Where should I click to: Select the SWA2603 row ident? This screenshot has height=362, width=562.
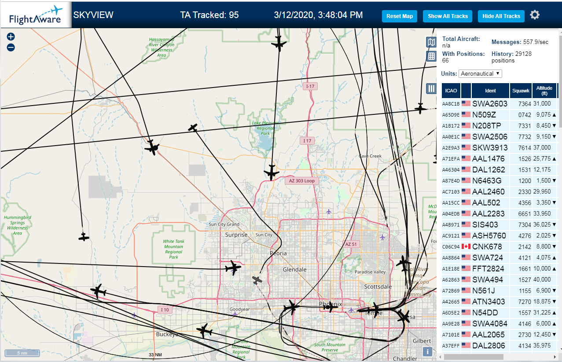(x=490, y=104)
